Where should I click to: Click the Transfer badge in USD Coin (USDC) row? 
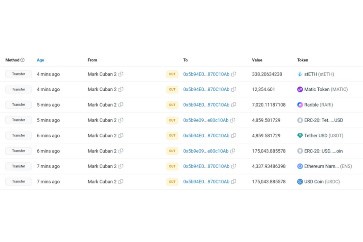18,181
